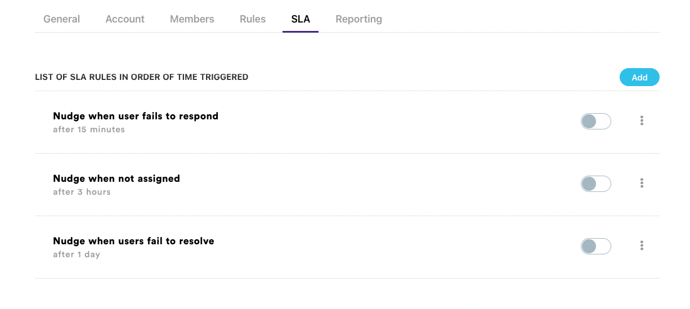Click the 'after 1 day' trigger text

point(77,254)
